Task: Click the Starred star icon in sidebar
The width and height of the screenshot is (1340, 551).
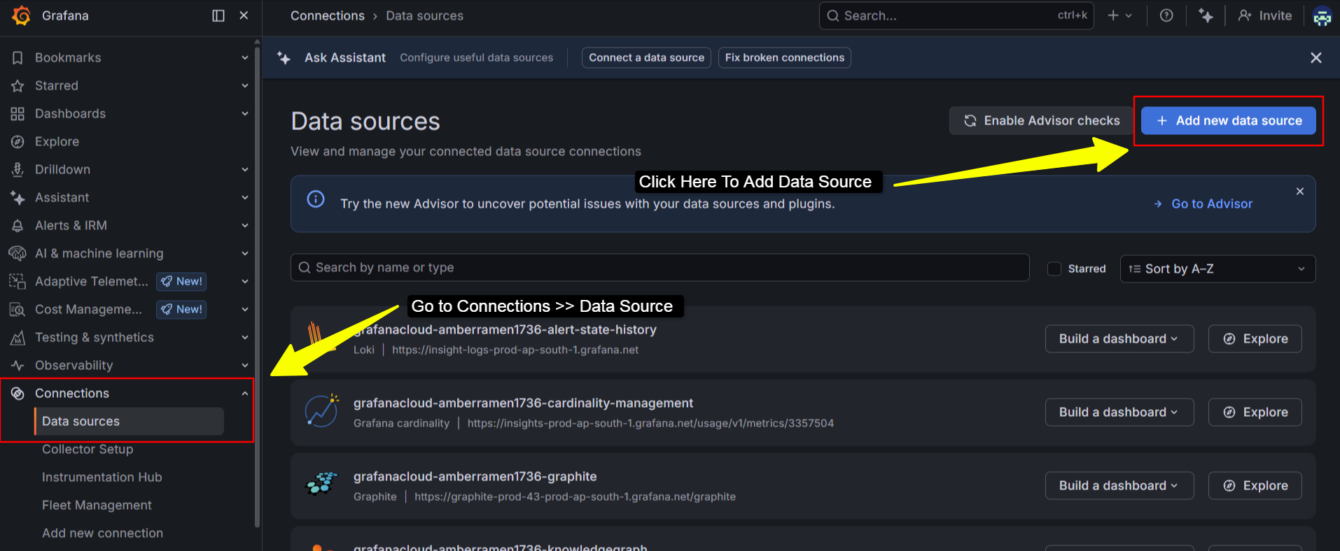Action: click(x=18, y=86)
